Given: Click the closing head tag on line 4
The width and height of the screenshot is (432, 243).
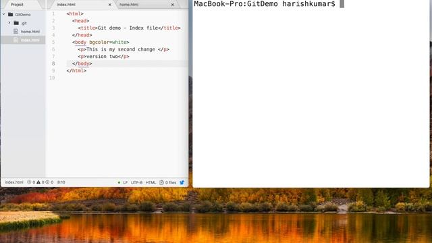Looking at the screenshot, I should pos(82,35).
